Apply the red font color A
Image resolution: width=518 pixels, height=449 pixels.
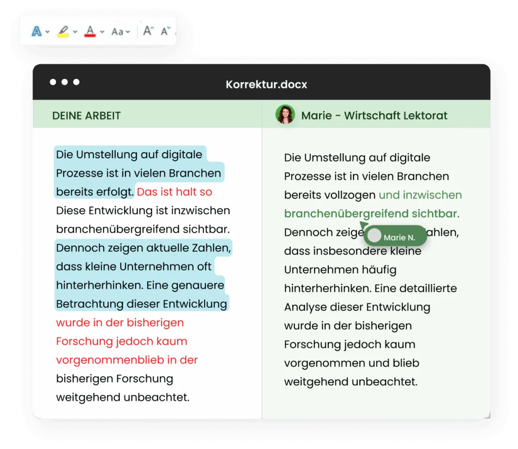click(90, 31)
